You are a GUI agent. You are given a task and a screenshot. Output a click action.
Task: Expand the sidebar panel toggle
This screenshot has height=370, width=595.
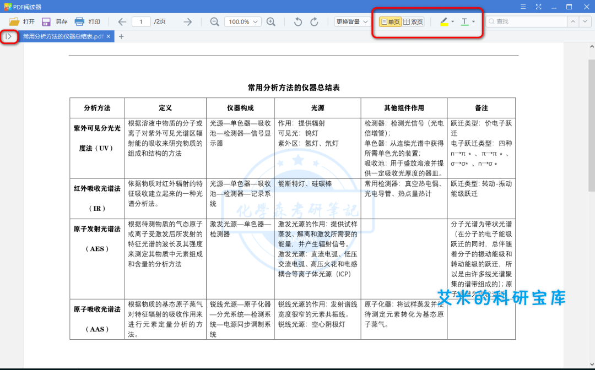pos(9,36)
